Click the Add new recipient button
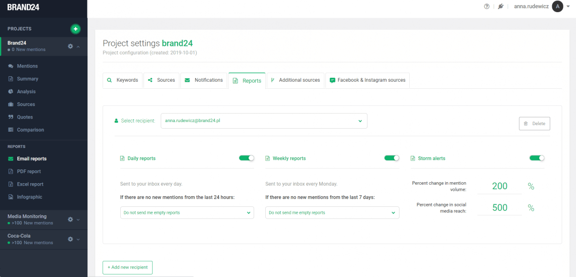 click(x=127, y=267)
